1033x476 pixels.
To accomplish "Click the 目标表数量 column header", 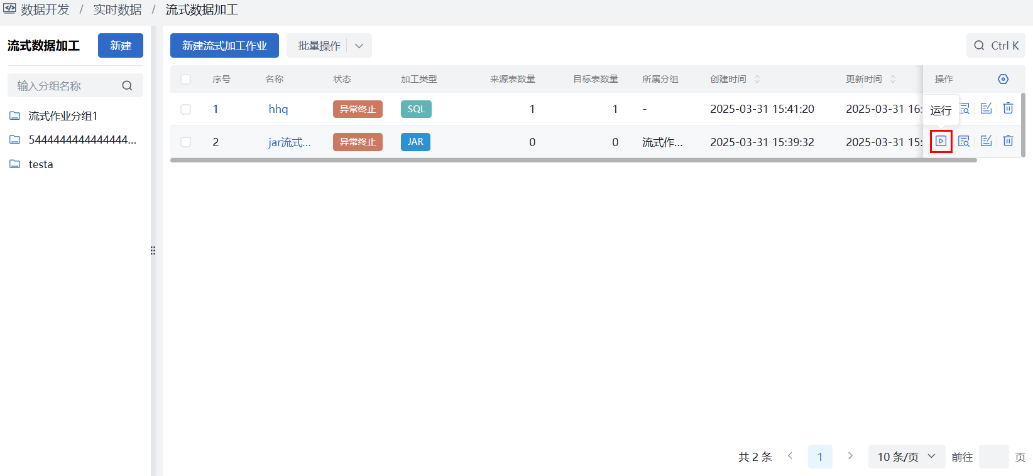I will point(596,79).
